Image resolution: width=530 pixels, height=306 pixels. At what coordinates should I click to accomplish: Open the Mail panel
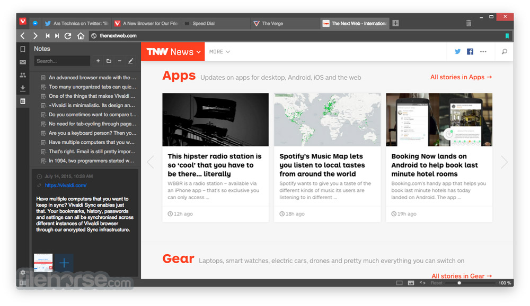tap(23, 62)
